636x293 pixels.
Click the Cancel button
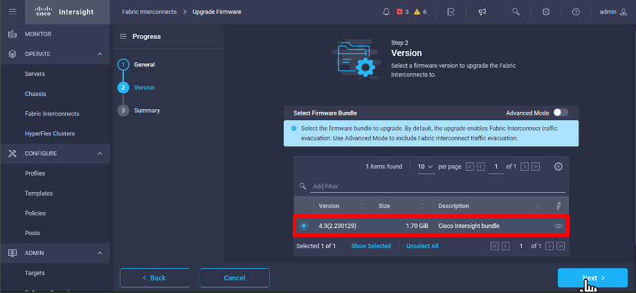coord(235,278)
